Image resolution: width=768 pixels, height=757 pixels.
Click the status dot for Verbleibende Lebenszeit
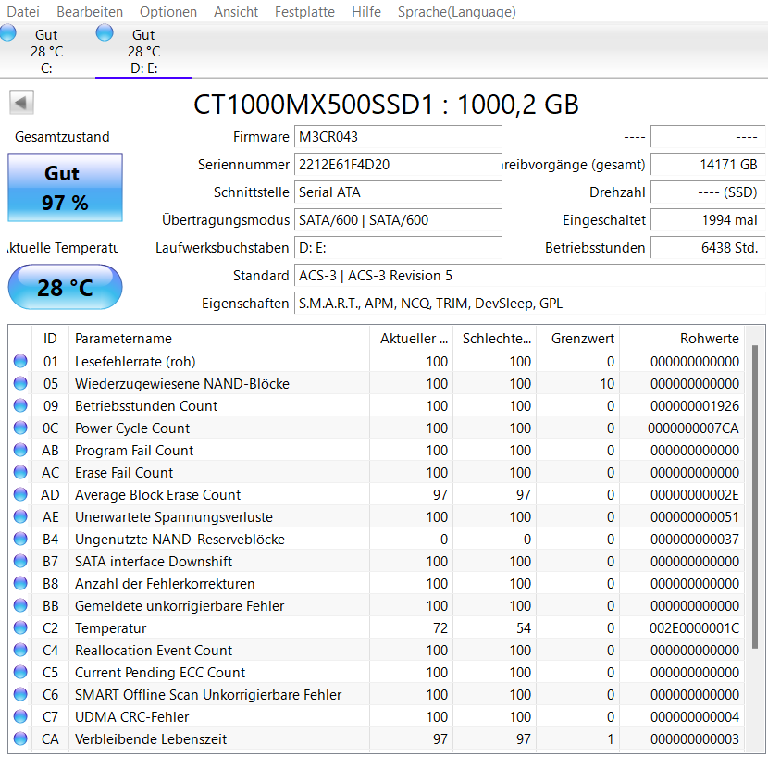pyautogui.click(x=20, y=738)
